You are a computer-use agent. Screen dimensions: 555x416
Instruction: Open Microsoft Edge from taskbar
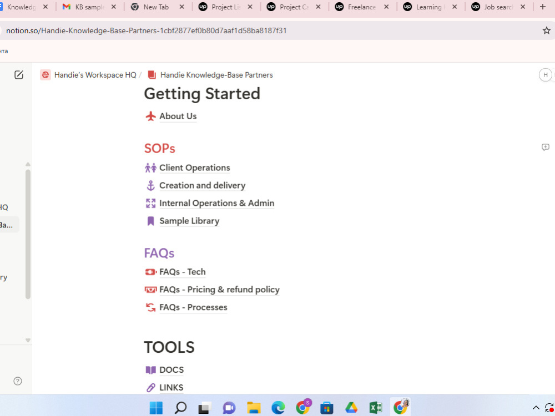(278, 408)
